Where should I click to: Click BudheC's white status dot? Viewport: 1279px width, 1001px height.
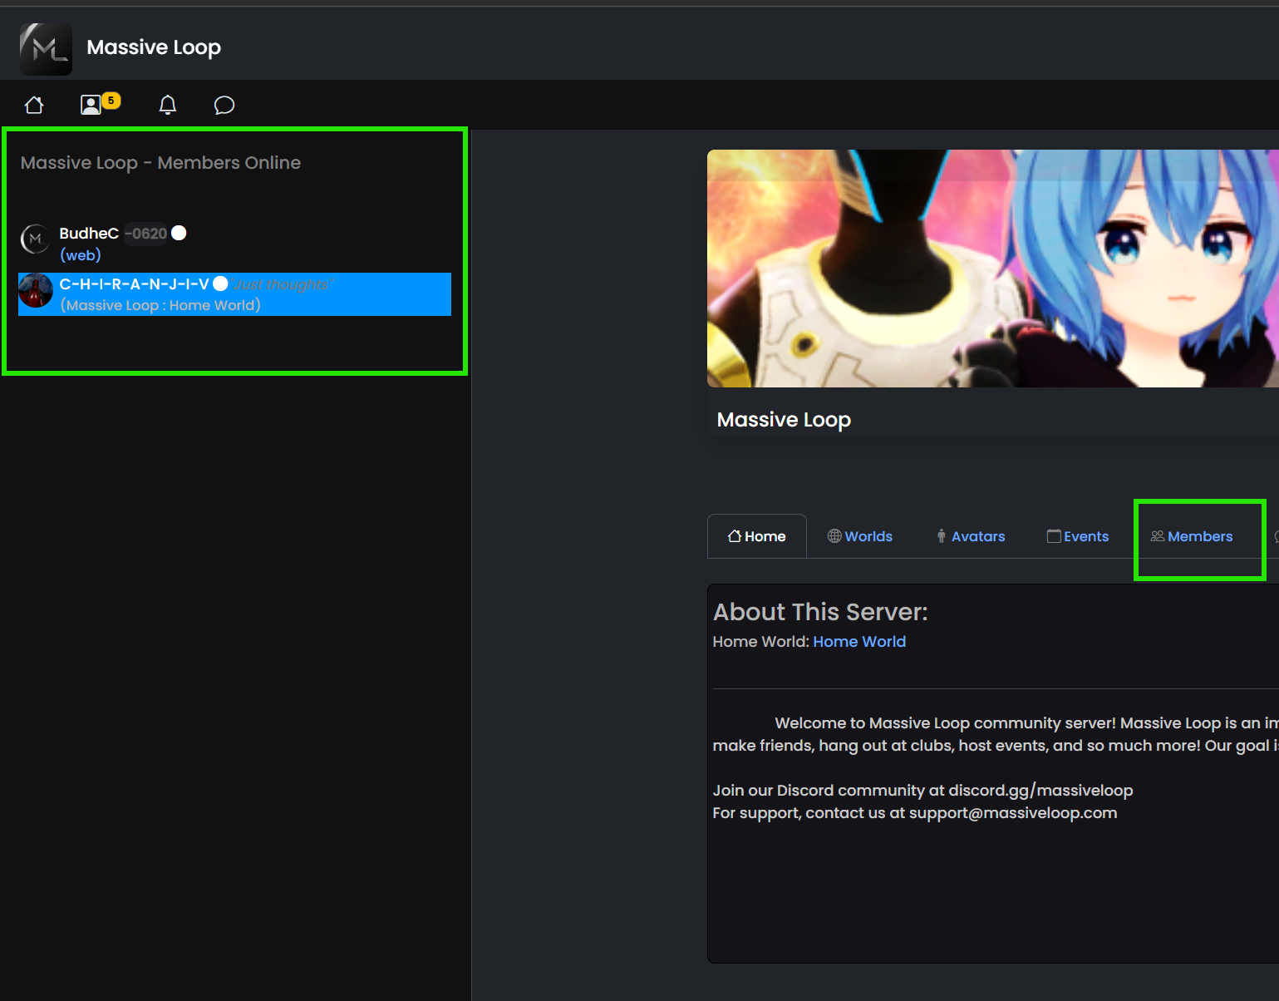point(179,233)
